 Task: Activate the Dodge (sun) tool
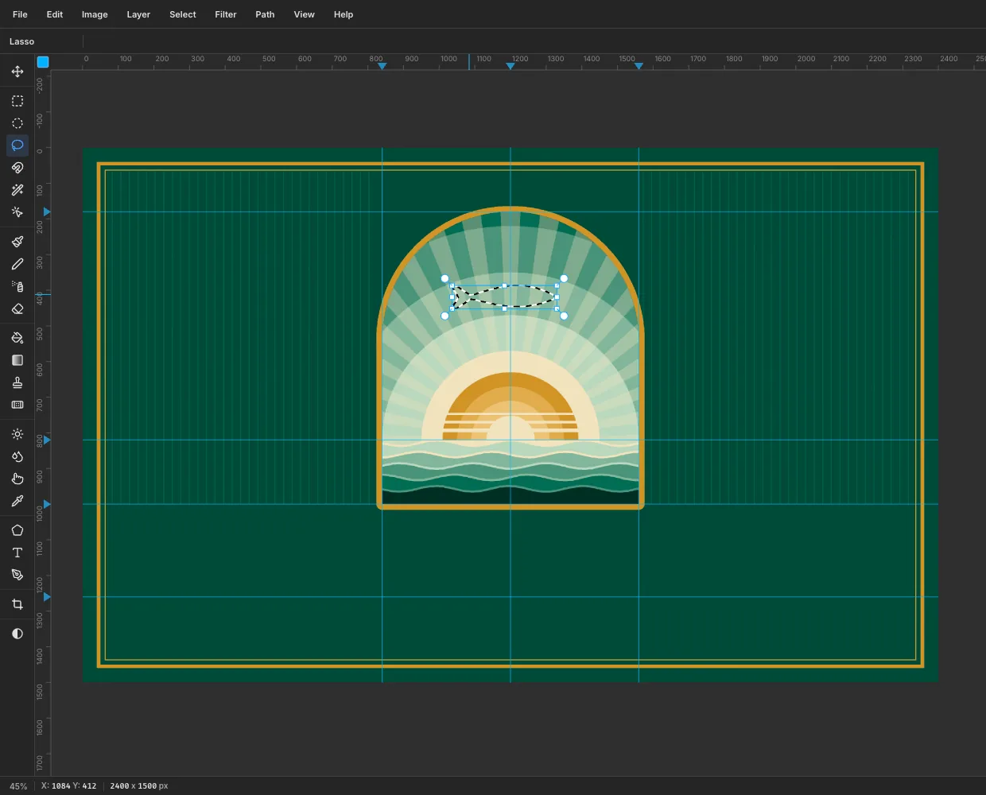17,434
